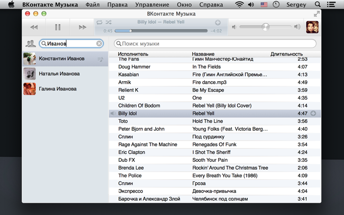Viewport: 344px width, 215px height.
Task: Open the Apple menu
Action: [x=11, y=4]
